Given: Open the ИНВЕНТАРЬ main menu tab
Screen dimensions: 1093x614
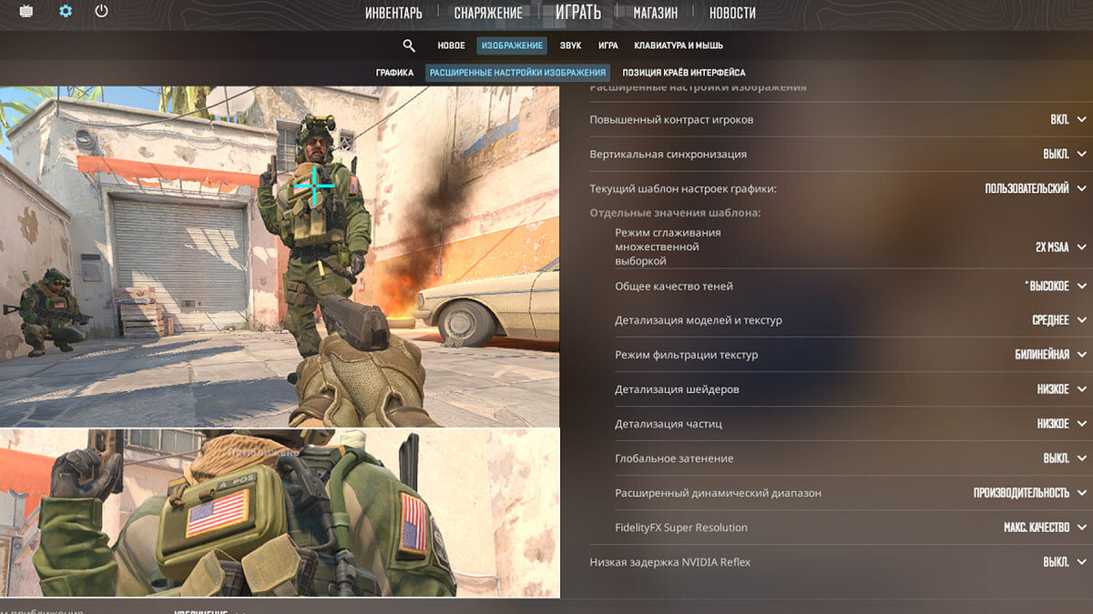Looking at the screenshot, I should tap(393, 13).
